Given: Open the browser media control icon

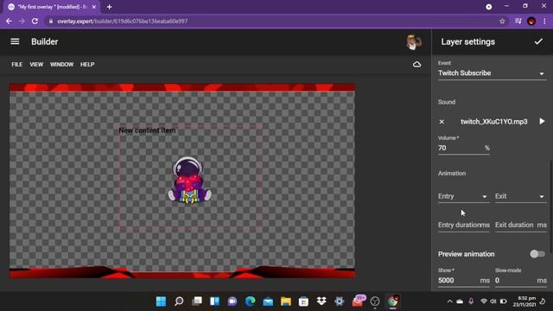Looking at the screenshot, I should point(518,21).
